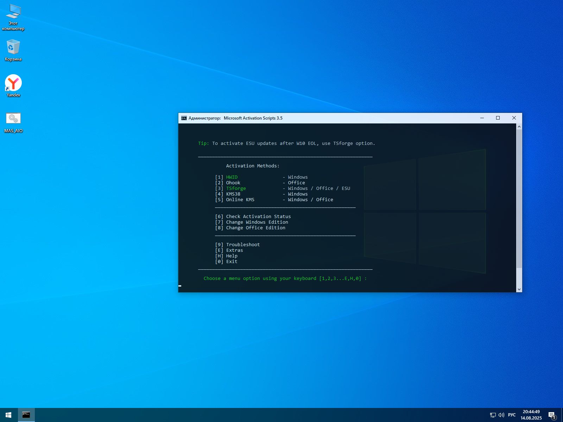
Task: Click the Show desktop sliver in taskbar
Action: pyautogui.click(x=562, y=415)
